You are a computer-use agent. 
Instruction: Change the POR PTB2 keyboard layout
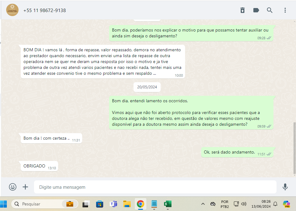(x=225, y=204)
